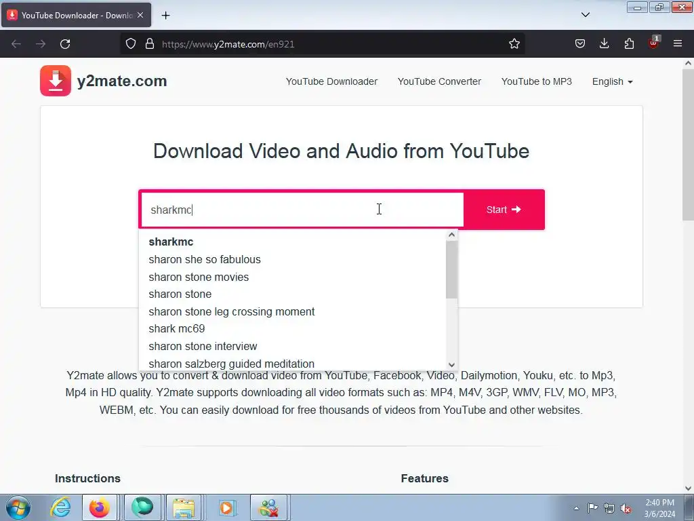Open the Action Center flag icon

coord(592,507)
